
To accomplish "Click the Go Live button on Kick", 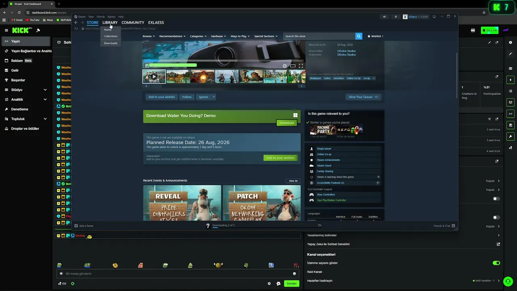I will 490,30.
